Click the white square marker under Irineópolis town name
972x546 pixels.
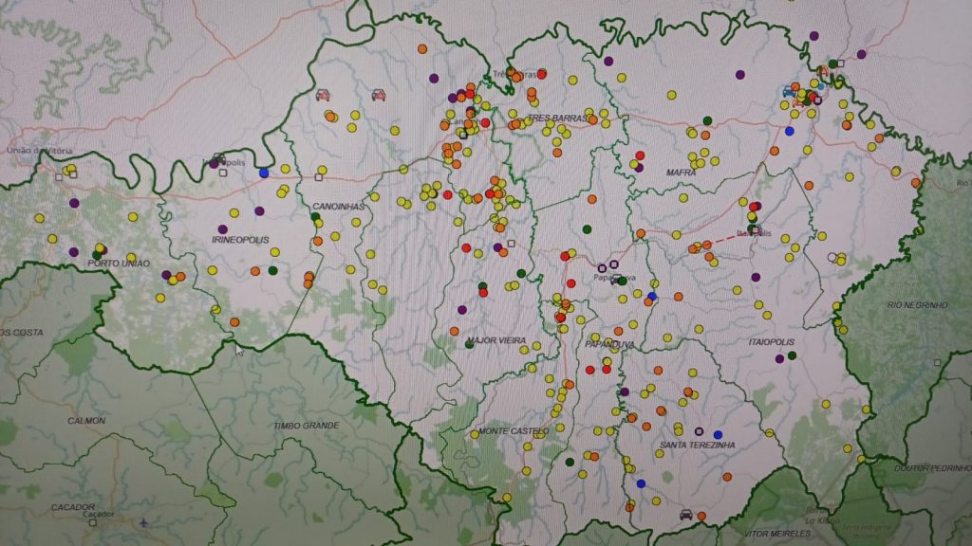coord(223,173)
